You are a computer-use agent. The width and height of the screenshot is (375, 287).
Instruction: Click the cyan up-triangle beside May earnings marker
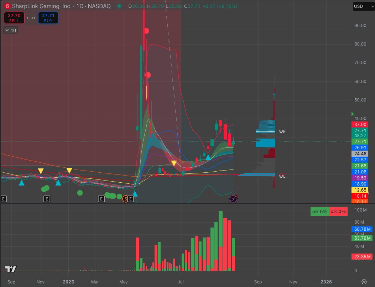pyautogui.click(x=135, y=194)
